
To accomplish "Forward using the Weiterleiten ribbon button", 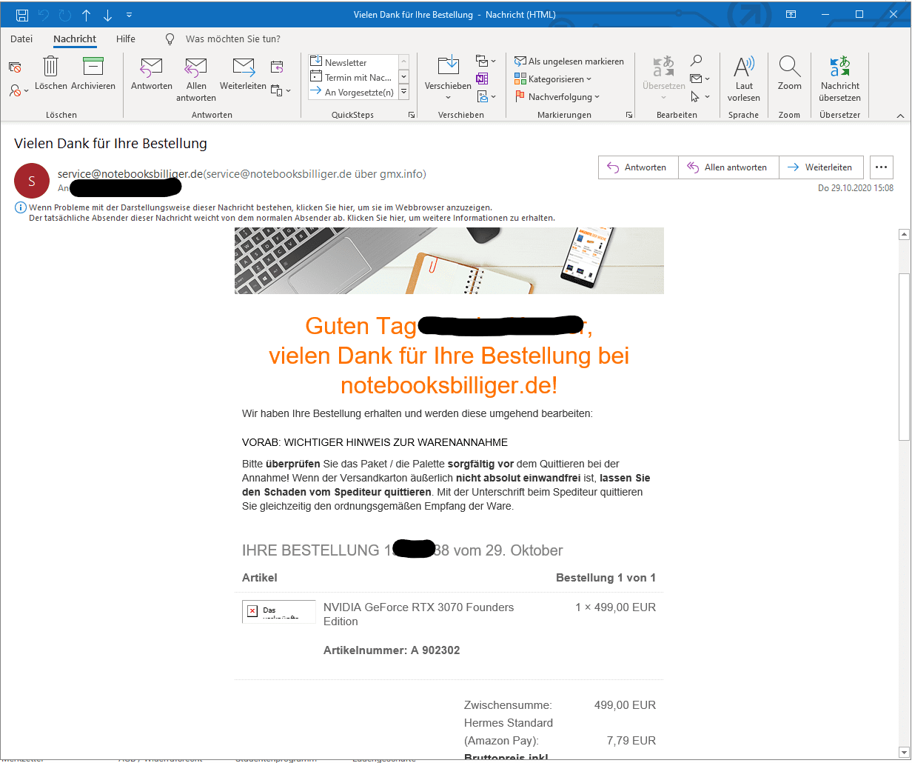I will tap(243, 73).
